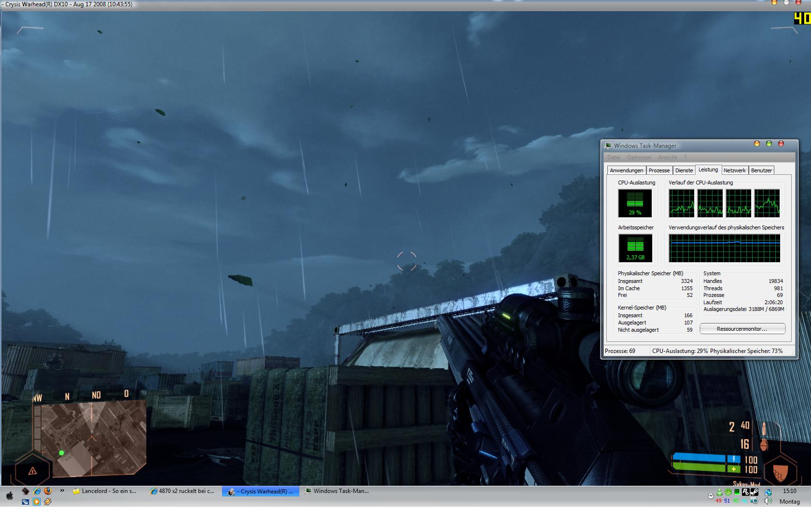Image resolution: width=811 pixels, height=507 pixels.
Task: Select the Leistung tab
Action: point(708,169)
